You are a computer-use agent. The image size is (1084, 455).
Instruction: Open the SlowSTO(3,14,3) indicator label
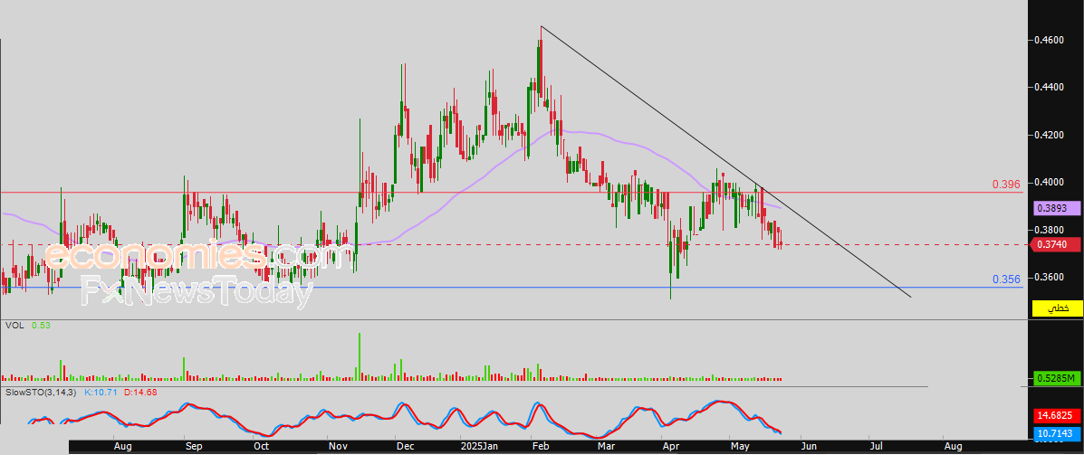point(41,393)
